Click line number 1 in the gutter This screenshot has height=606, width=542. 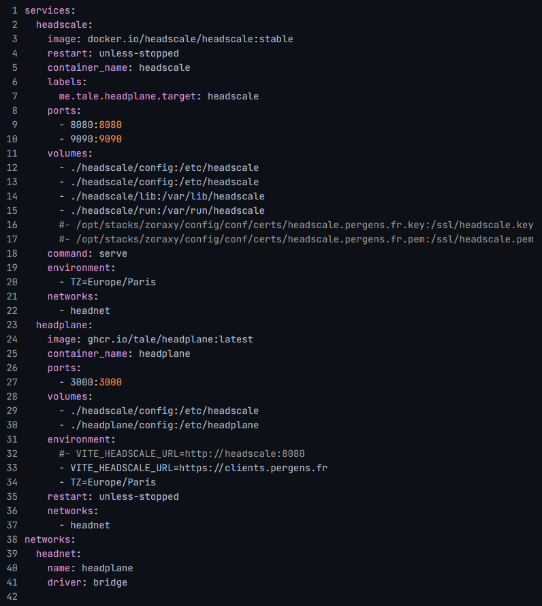(x=14, y=10)
